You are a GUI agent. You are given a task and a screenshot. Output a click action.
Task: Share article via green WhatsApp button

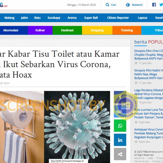pyautogui.click(x=120, y=126)
